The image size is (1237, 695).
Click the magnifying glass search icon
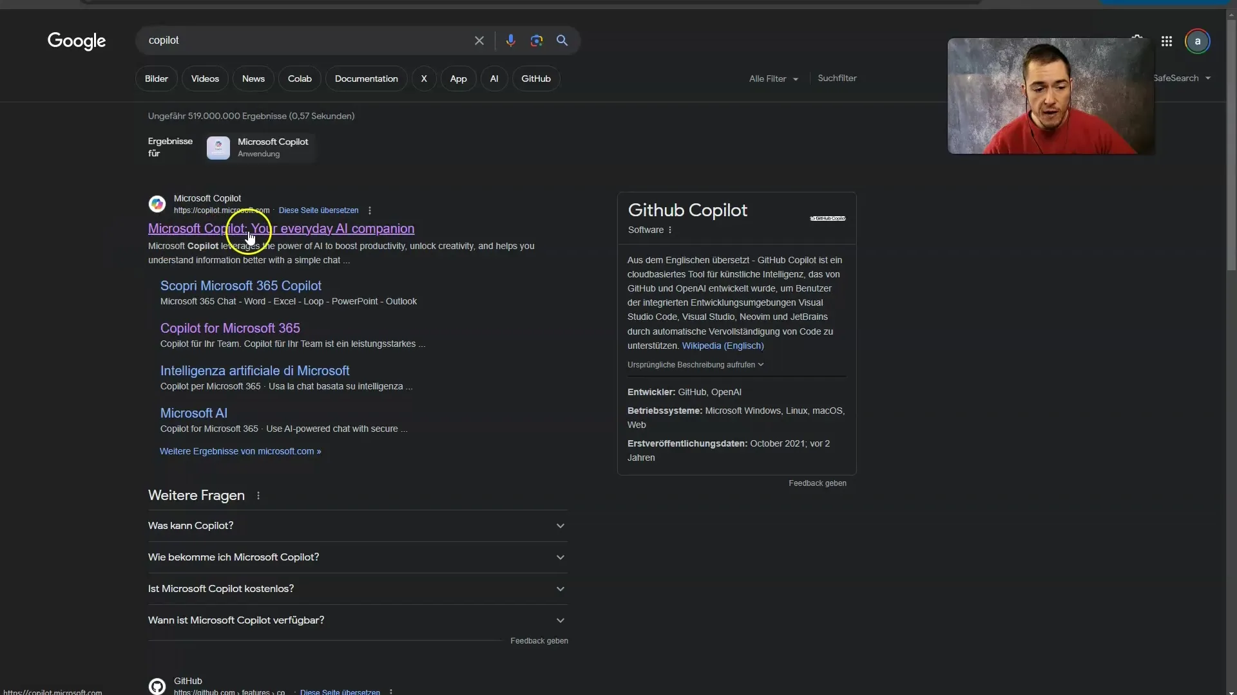[x=562, y=40]
